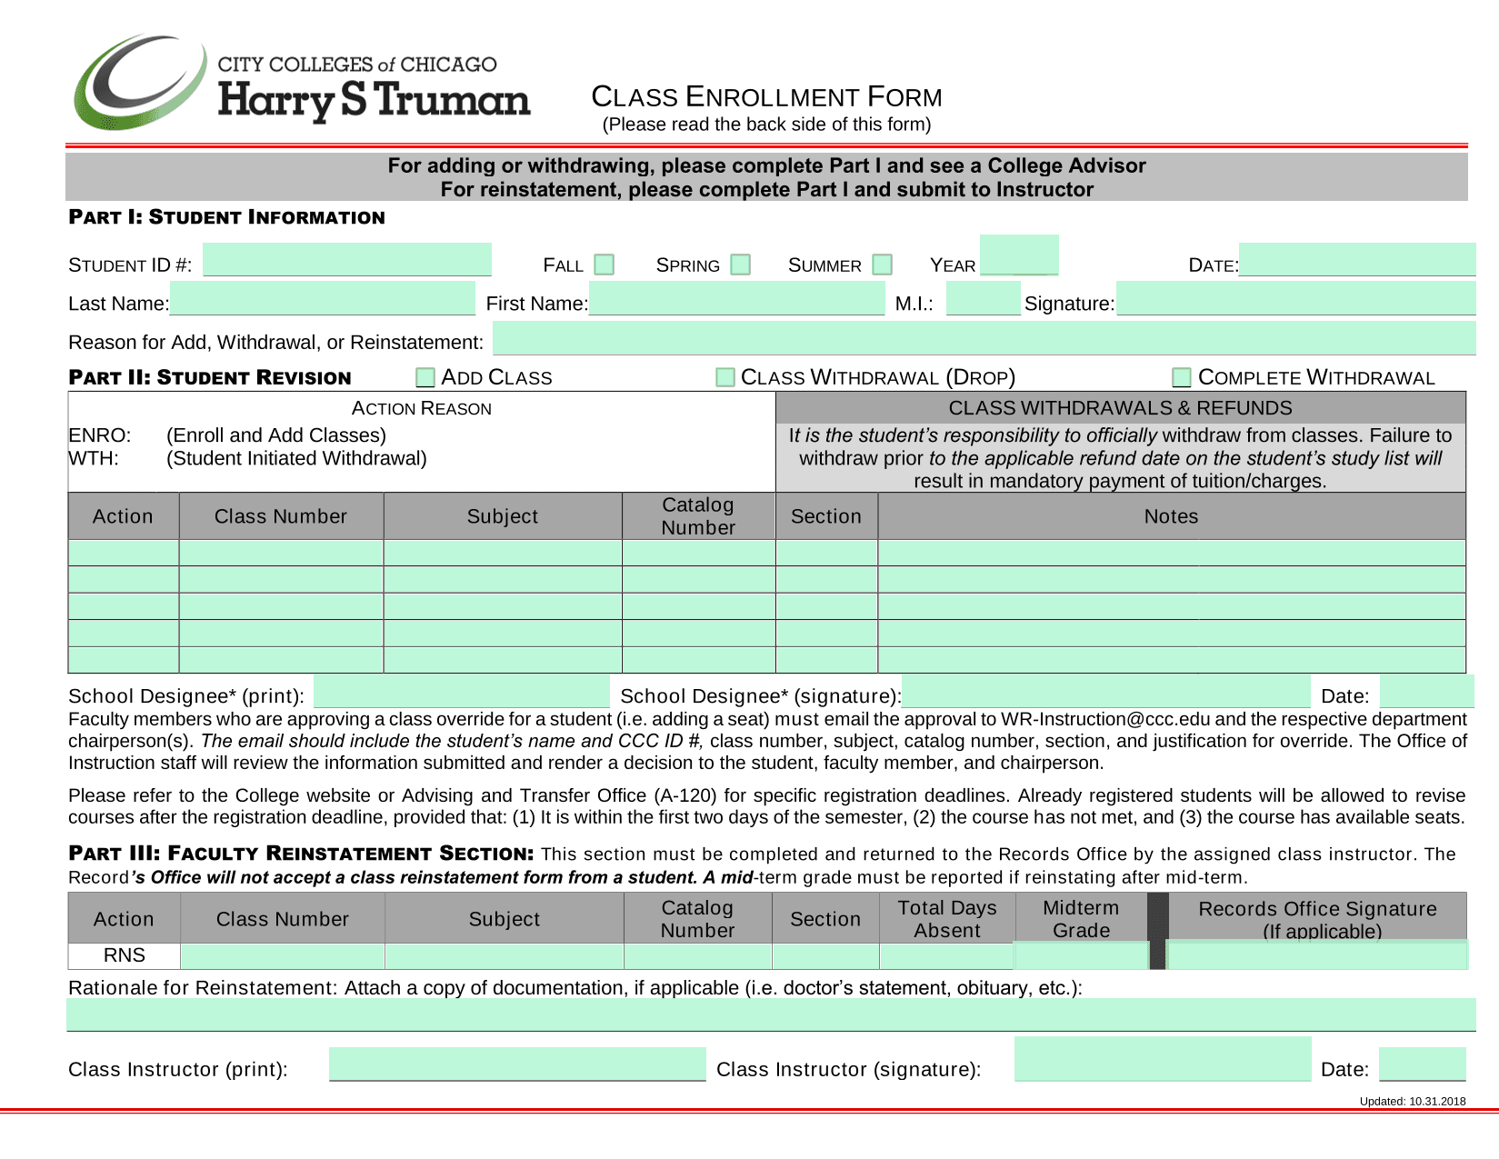Click the City Colleges of Chicago swoosh logo

[x=140, y=82]
